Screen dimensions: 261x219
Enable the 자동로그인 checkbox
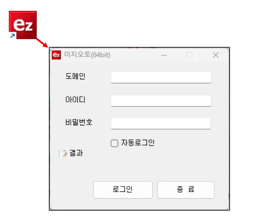tap(114, 143)
